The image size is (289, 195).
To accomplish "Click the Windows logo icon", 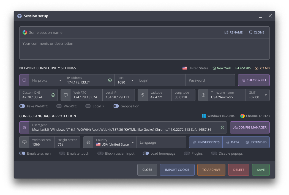I will click(204, 116).
